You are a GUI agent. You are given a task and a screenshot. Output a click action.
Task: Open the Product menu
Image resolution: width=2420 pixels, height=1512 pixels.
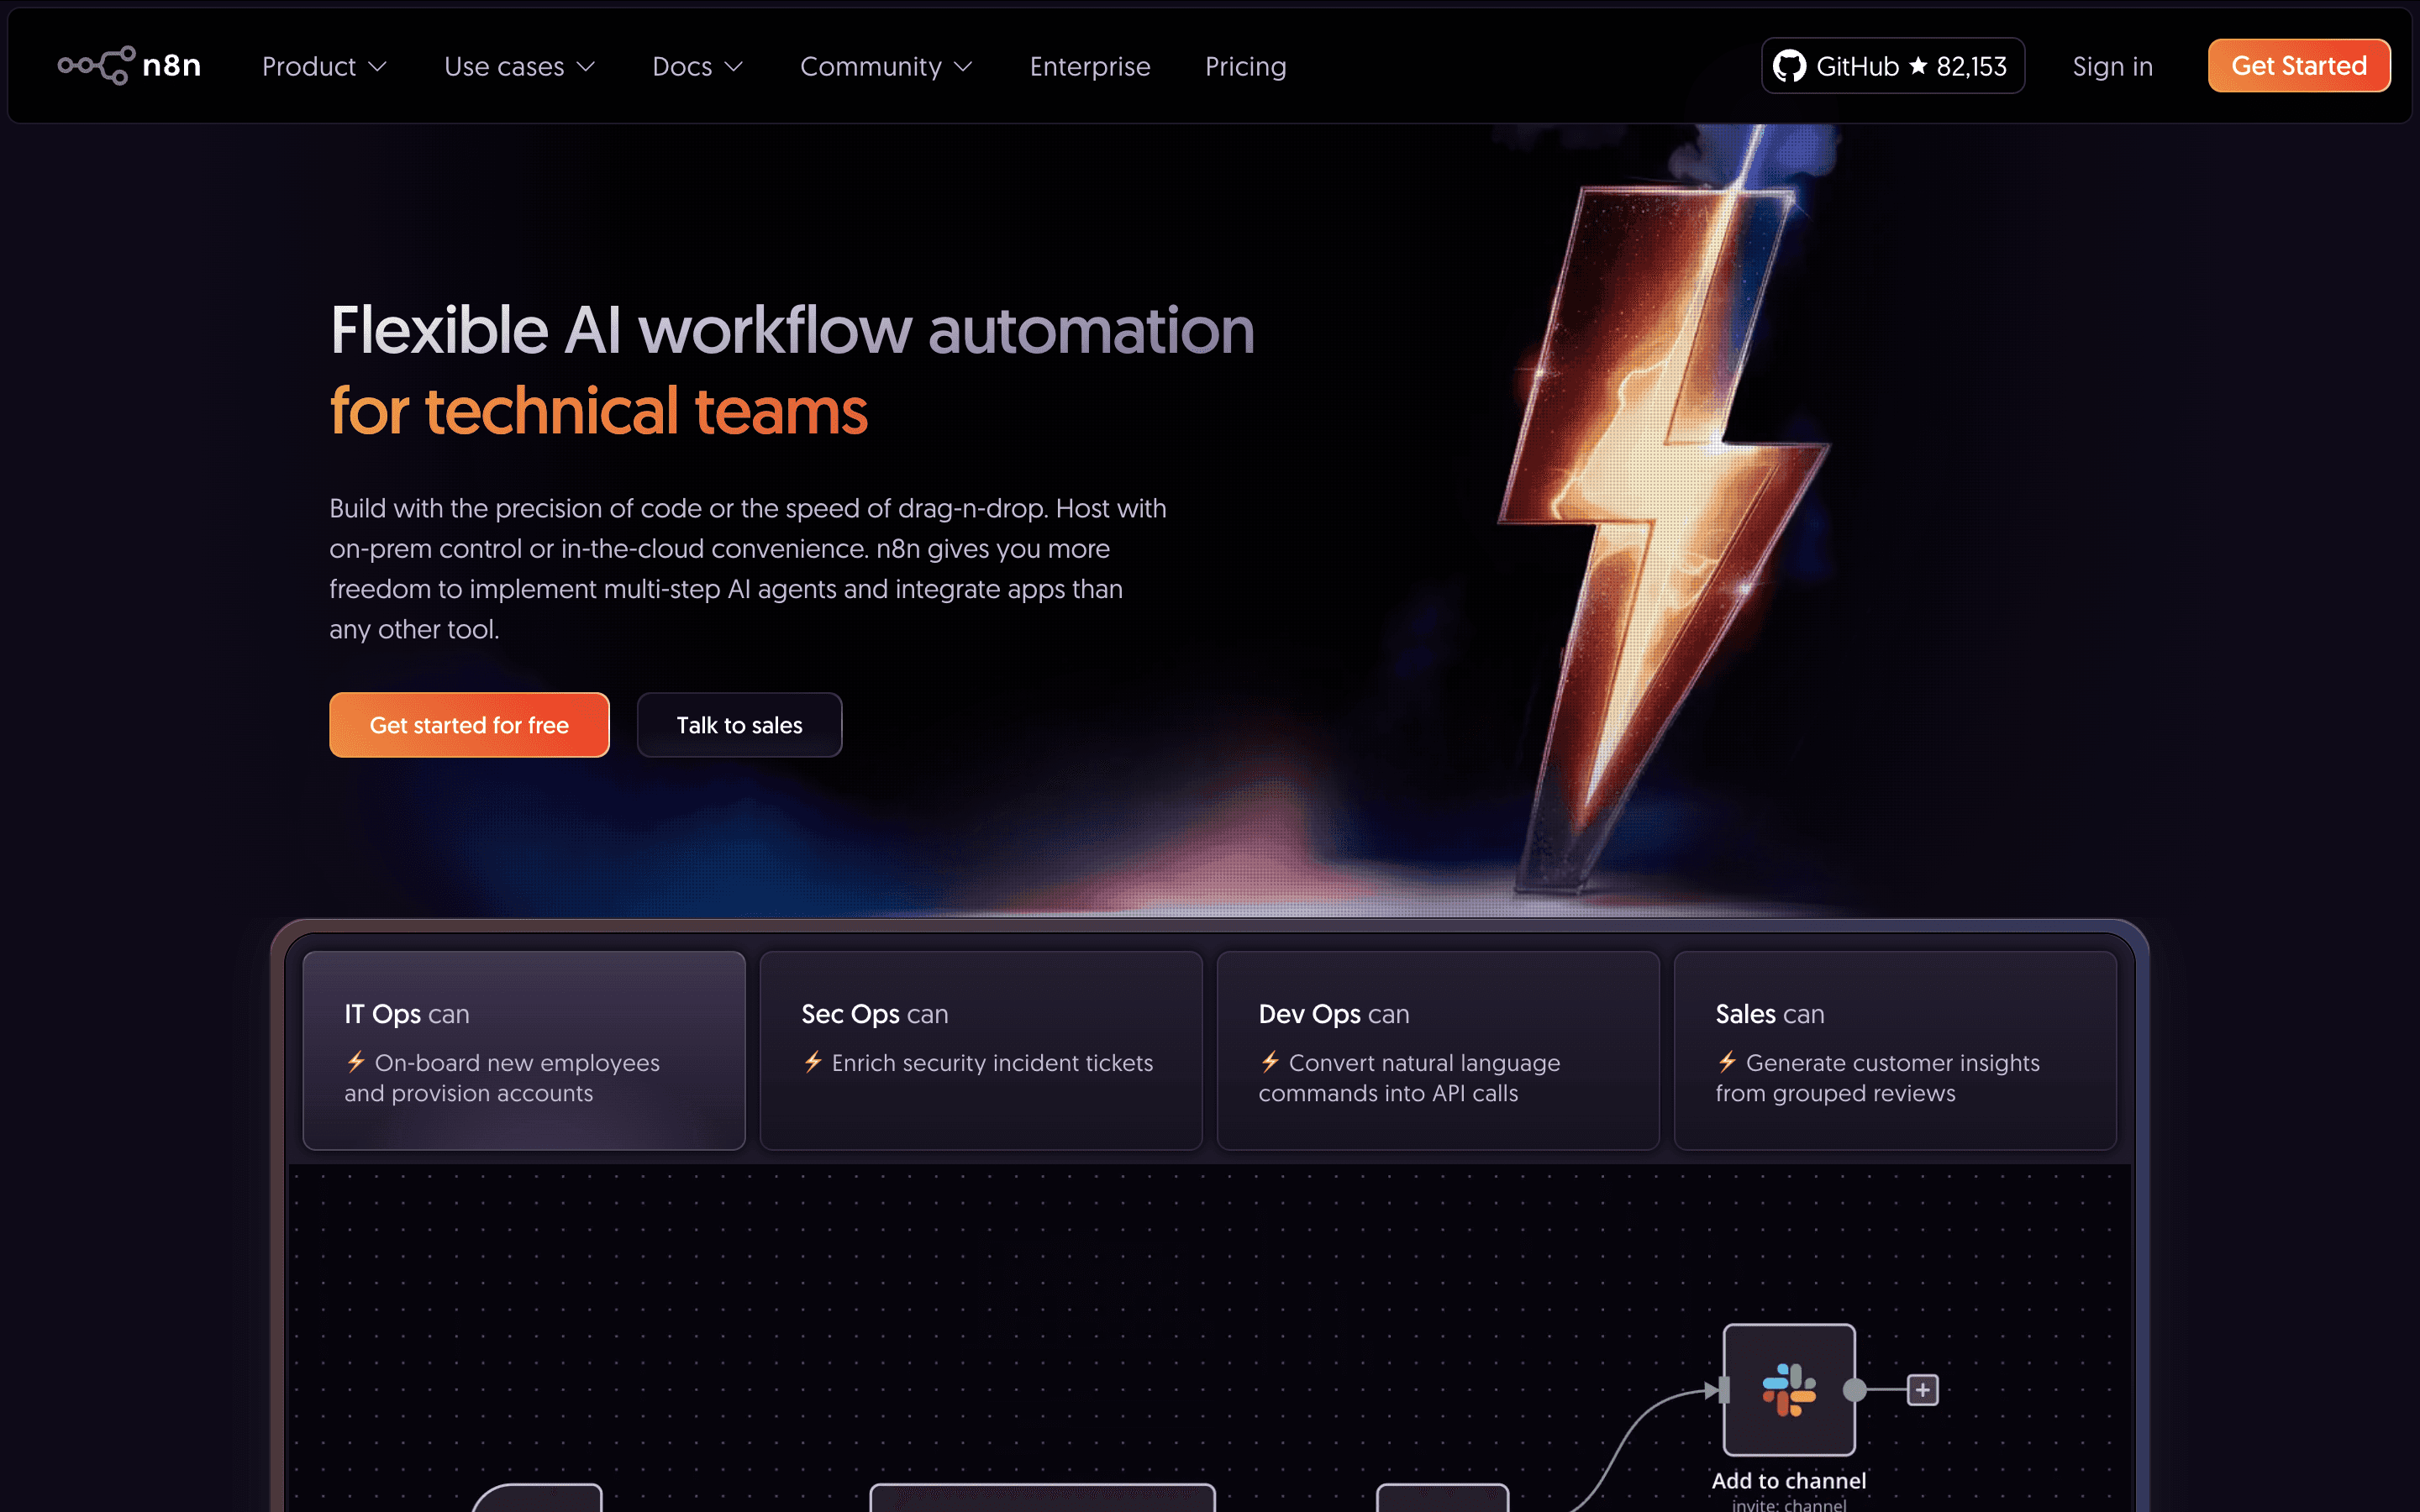tap(324, 66)
